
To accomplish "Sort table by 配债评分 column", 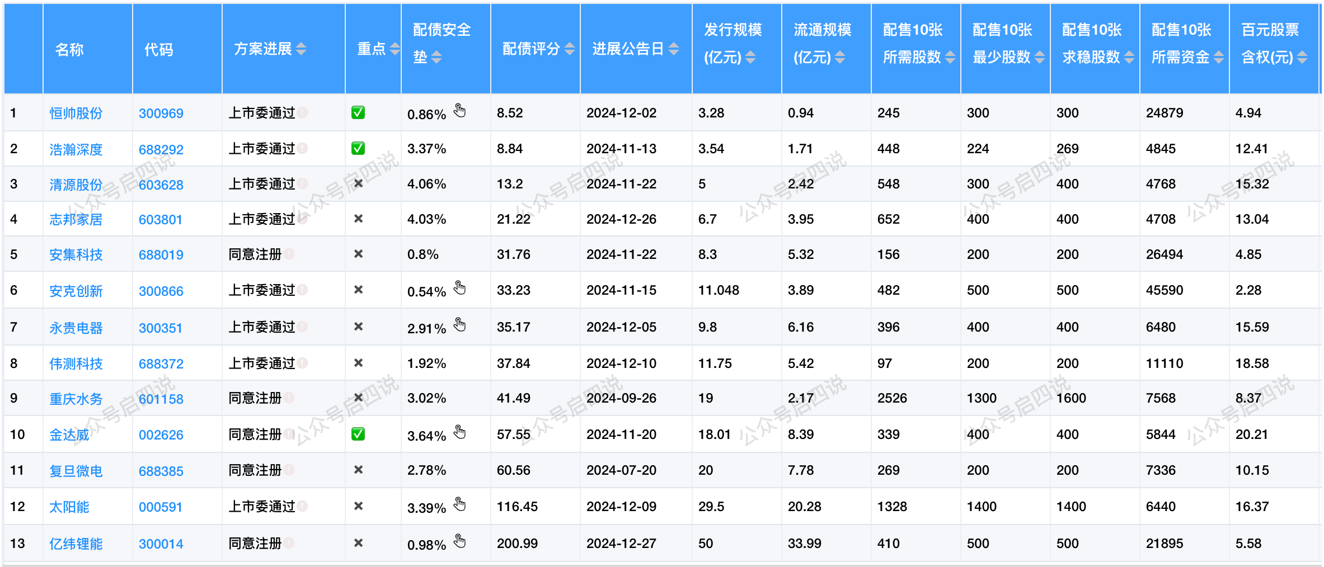I will 569,49.
